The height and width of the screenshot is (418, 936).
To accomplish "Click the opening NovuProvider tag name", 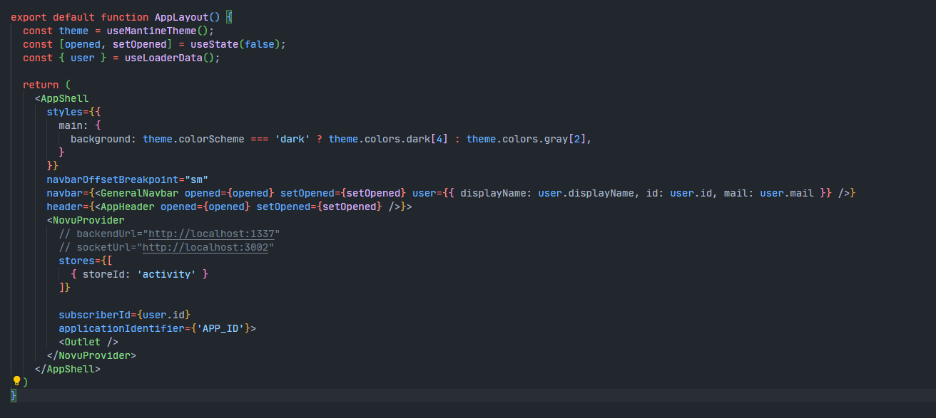I will (88, 220).
